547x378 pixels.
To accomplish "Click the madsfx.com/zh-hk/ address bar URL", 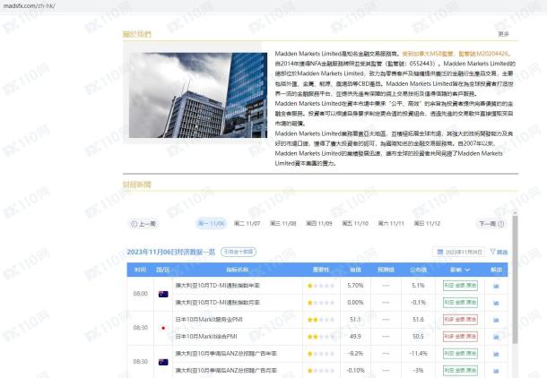I will click(29, 5).
